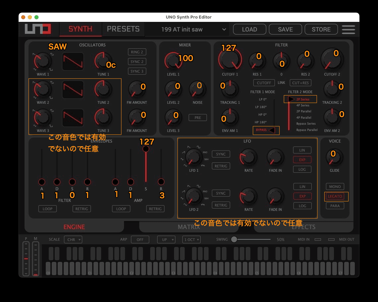Select Bypass Series filter 2 mode
This screenshot has height=302, width=378.
click(306, 124)
